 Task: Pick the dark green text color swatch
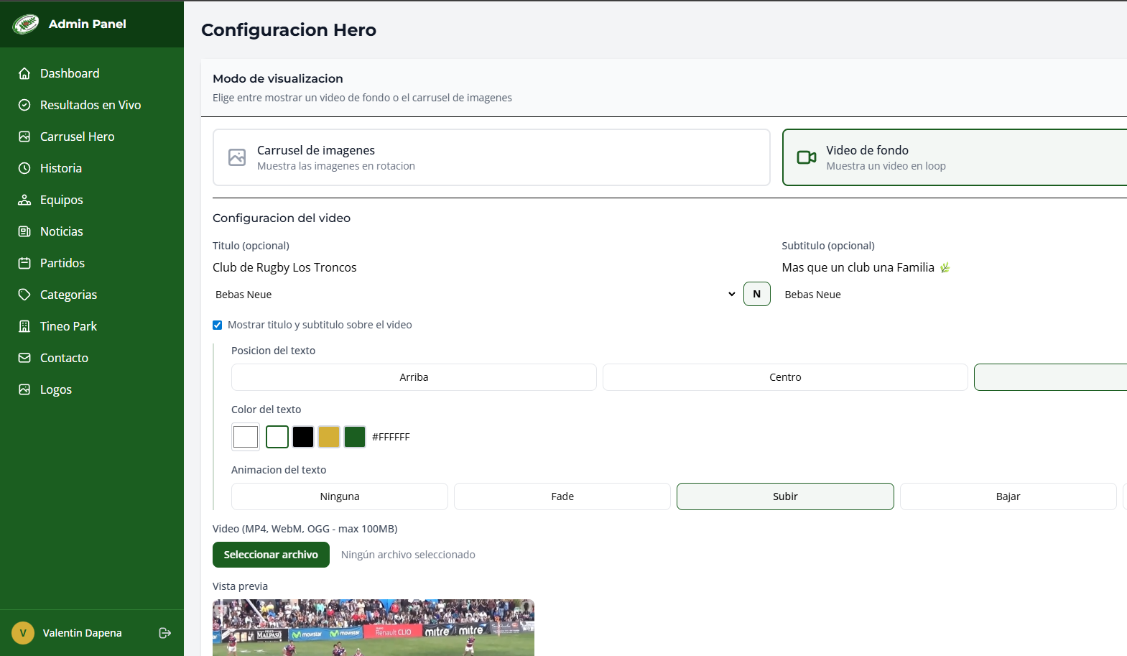(355, 437)
